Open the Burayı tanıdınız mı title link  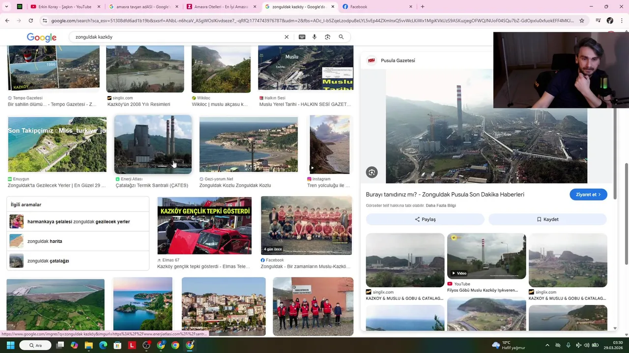445,195
